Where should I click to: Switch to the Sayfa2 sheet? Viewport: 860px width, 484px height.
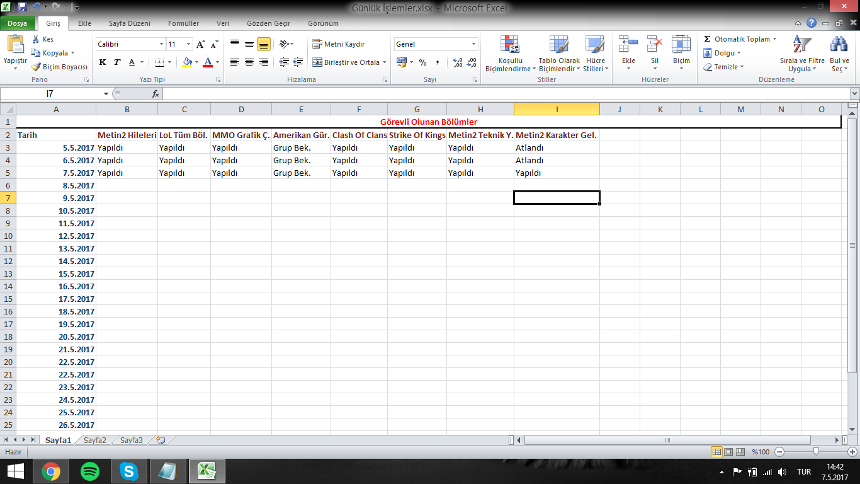95,440
